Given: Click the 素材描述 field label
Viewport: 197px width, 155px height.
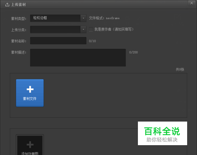Looking at the screenshot, I should pyautogui.click(x=19, y=52).
